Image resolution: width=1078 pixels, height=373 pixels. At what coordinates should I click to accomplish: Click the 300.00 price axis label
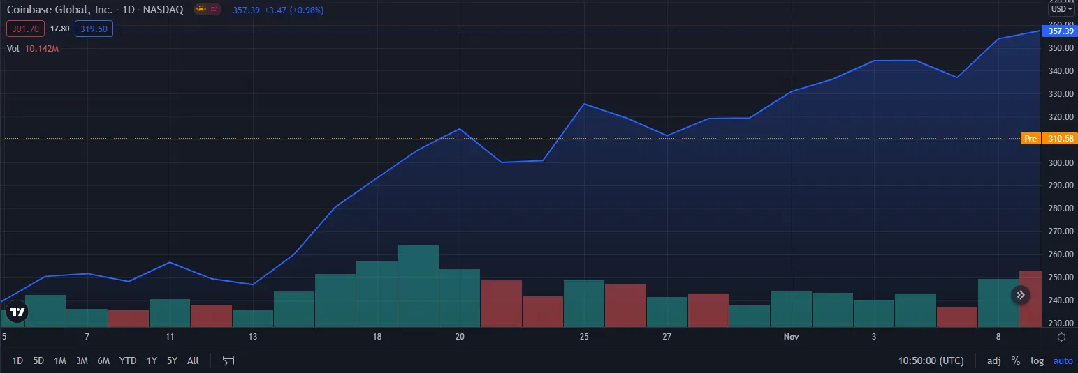pyautogui.click(x=1060, y=162)
